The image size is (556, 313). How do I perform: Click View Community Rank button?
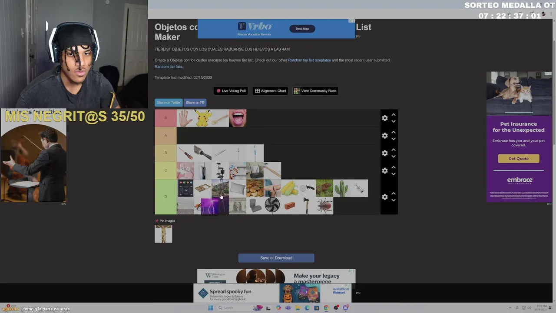coord(315,91)
